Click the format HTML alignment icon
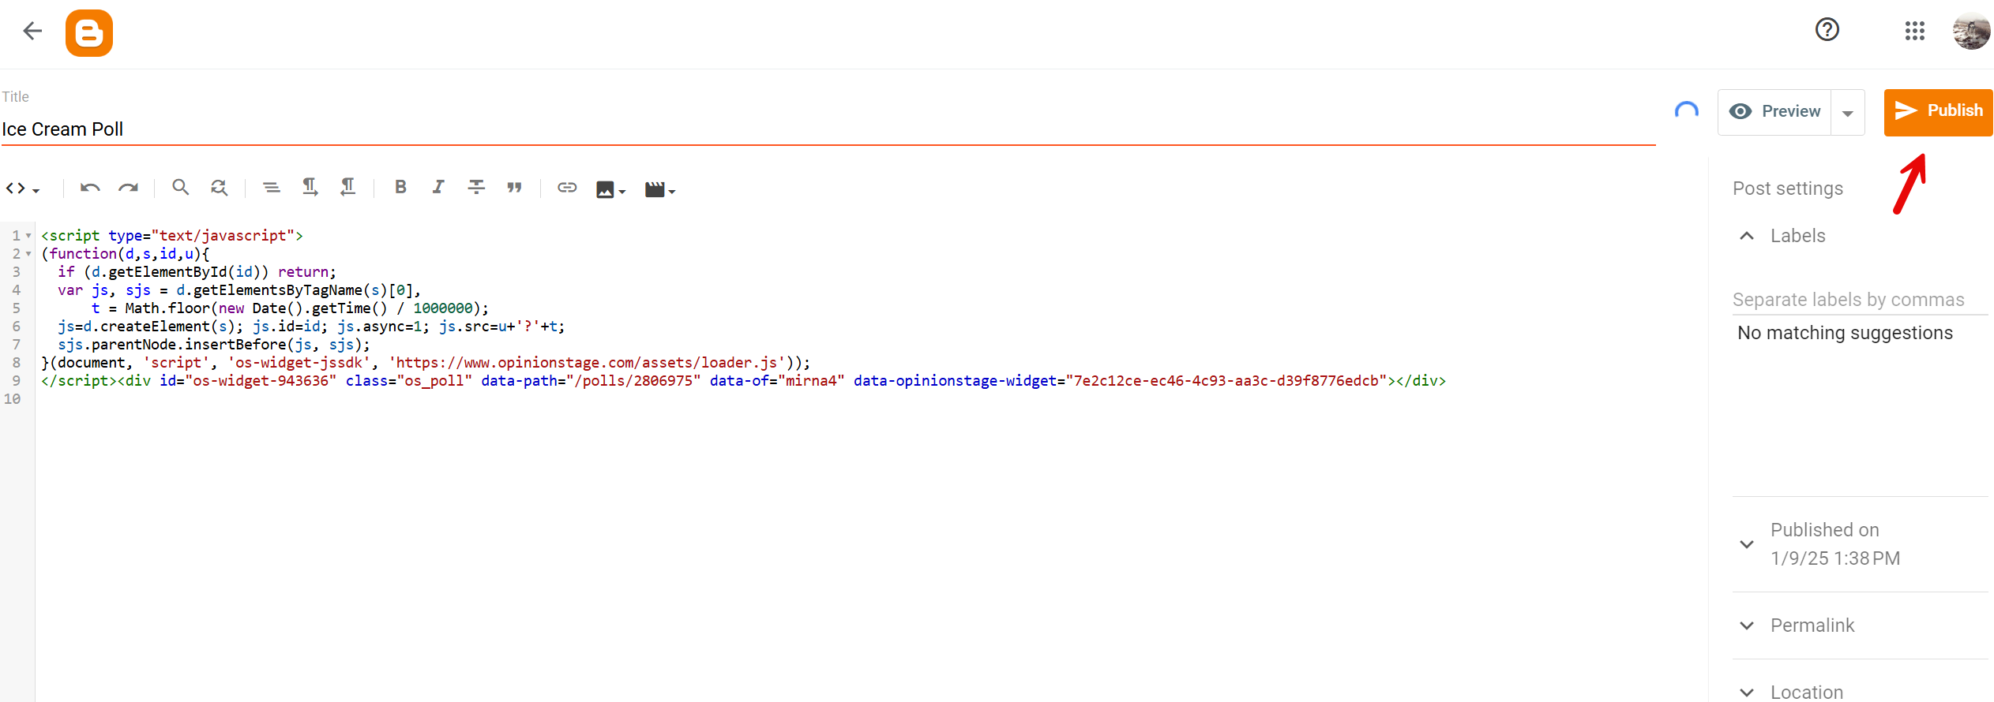 click(271, 188)
